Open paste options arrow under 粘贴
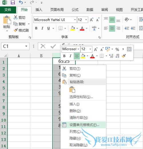This screenshot has width=143, height=149. pos(7,31)
